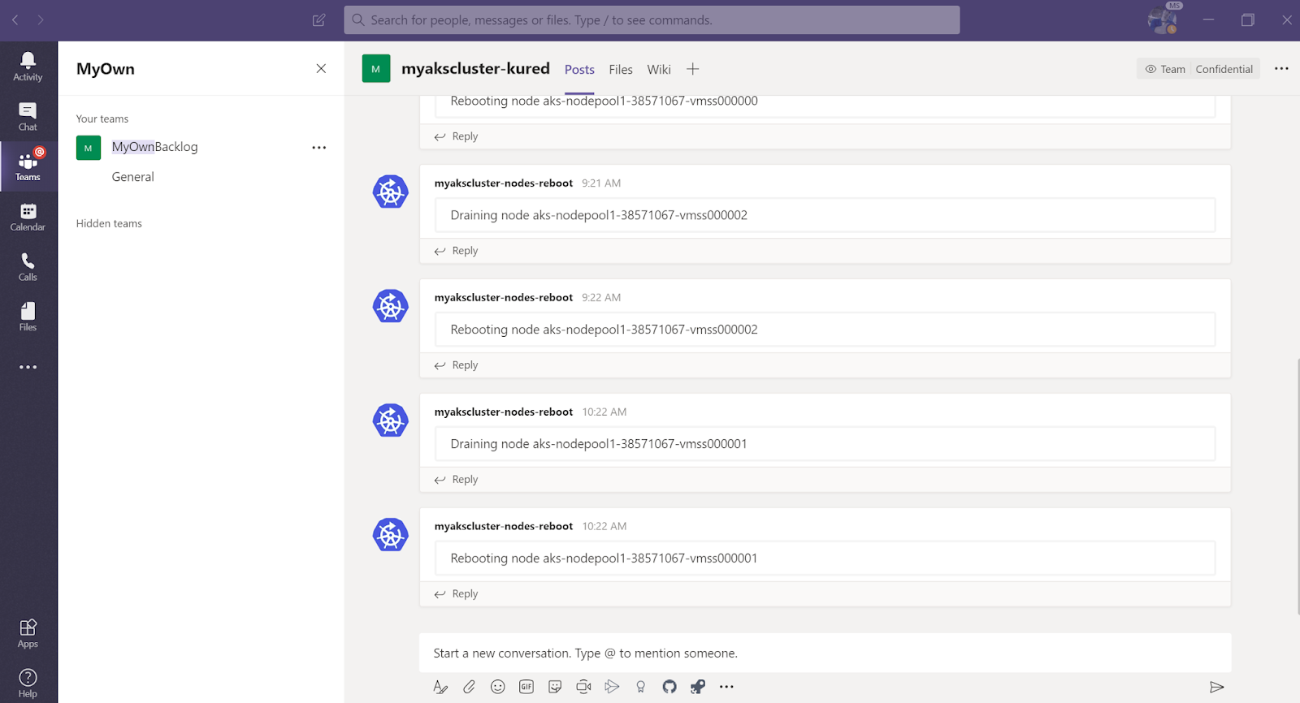Open text formatting options
The height and width of the screenshot is (703, 1300).
(x=440, y=687)
